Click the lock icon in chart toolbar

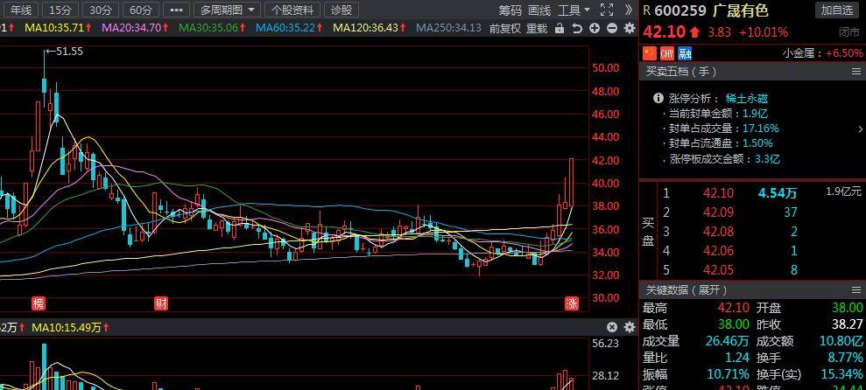click(x=560, y=29)
